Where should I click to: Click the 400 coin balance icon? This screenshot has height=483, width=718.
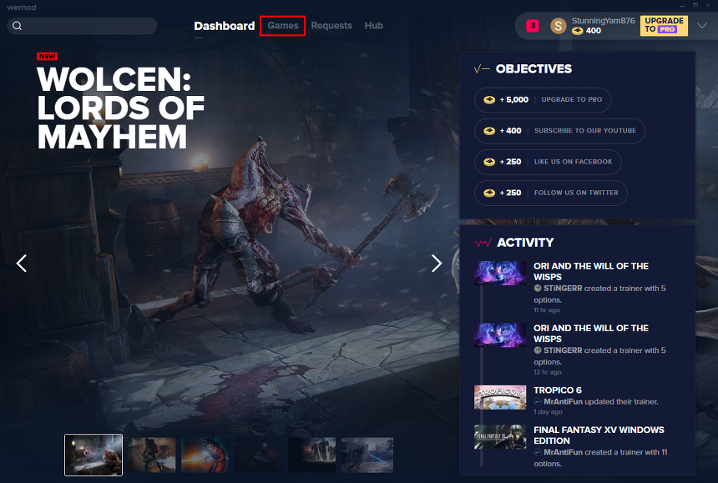(578, 31)
